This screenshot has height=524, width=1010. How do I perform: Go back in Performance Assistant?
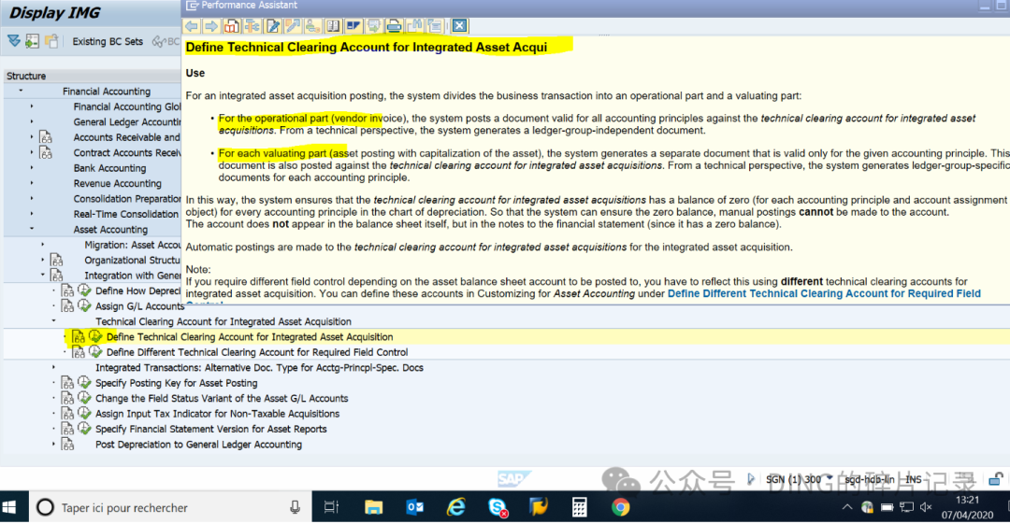(192, 26)
